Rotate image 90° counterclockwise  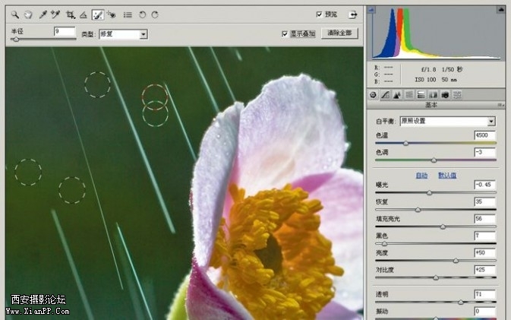click(x=142, y=14)
